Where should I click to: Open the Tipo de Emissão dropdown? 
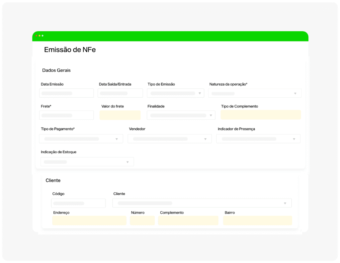coord(175,93)
